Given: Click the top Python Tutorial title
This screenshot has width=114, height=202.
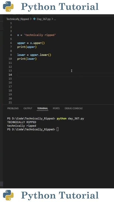Looking at the screenshot, I should pos(60,7).
